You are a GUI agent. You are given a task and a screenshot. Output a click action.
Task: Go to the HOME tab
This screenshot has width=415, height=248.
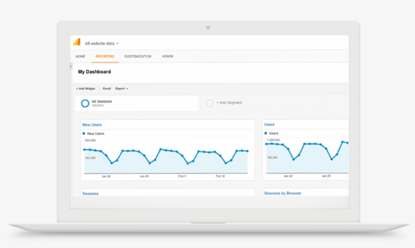[x=80, y=56]
